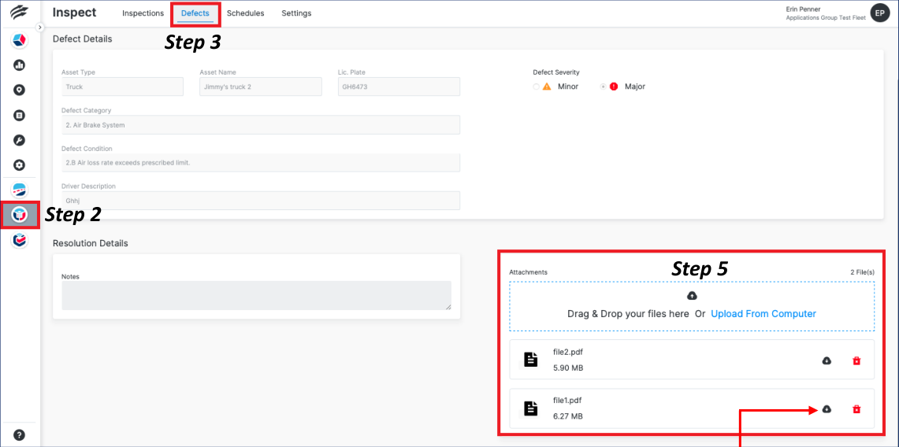The image size is (899, 447).
Task: Expand the collapsed left sidebar with the chevron
Action: click(39, 28)
